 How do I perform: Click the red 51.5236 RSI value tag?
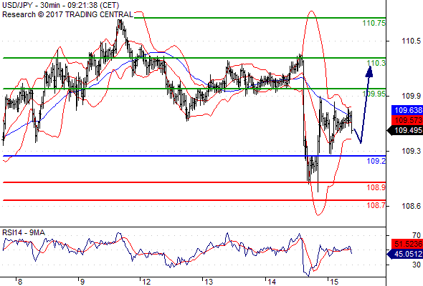point(407,244)
